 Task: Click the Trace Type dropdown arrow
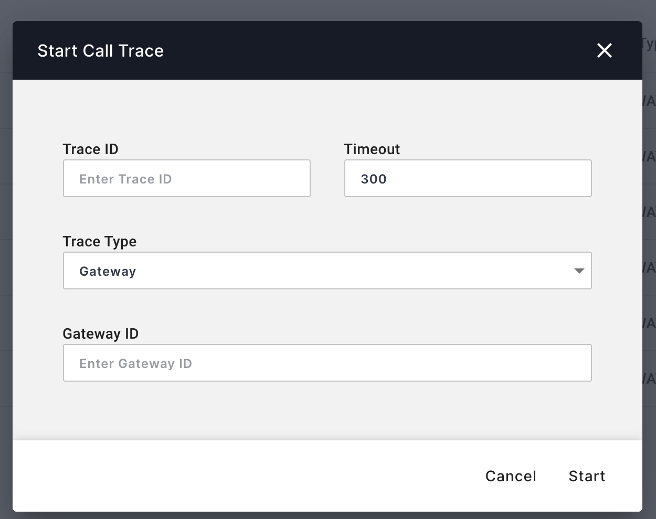tap(579, 271)
